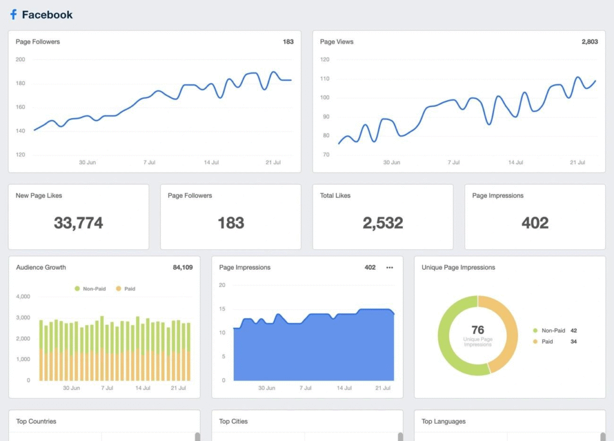Select the large 402 Page Impressions card value
Image resolution: width=614 pixels, height=441 pixels.
click(x=535, y=223)
